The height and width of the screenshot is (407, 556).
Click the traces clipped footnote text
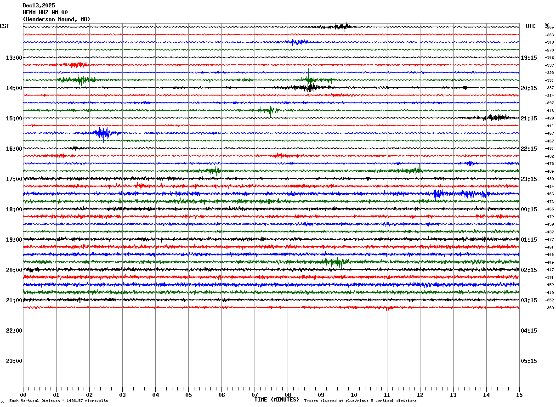coord(360,401)
